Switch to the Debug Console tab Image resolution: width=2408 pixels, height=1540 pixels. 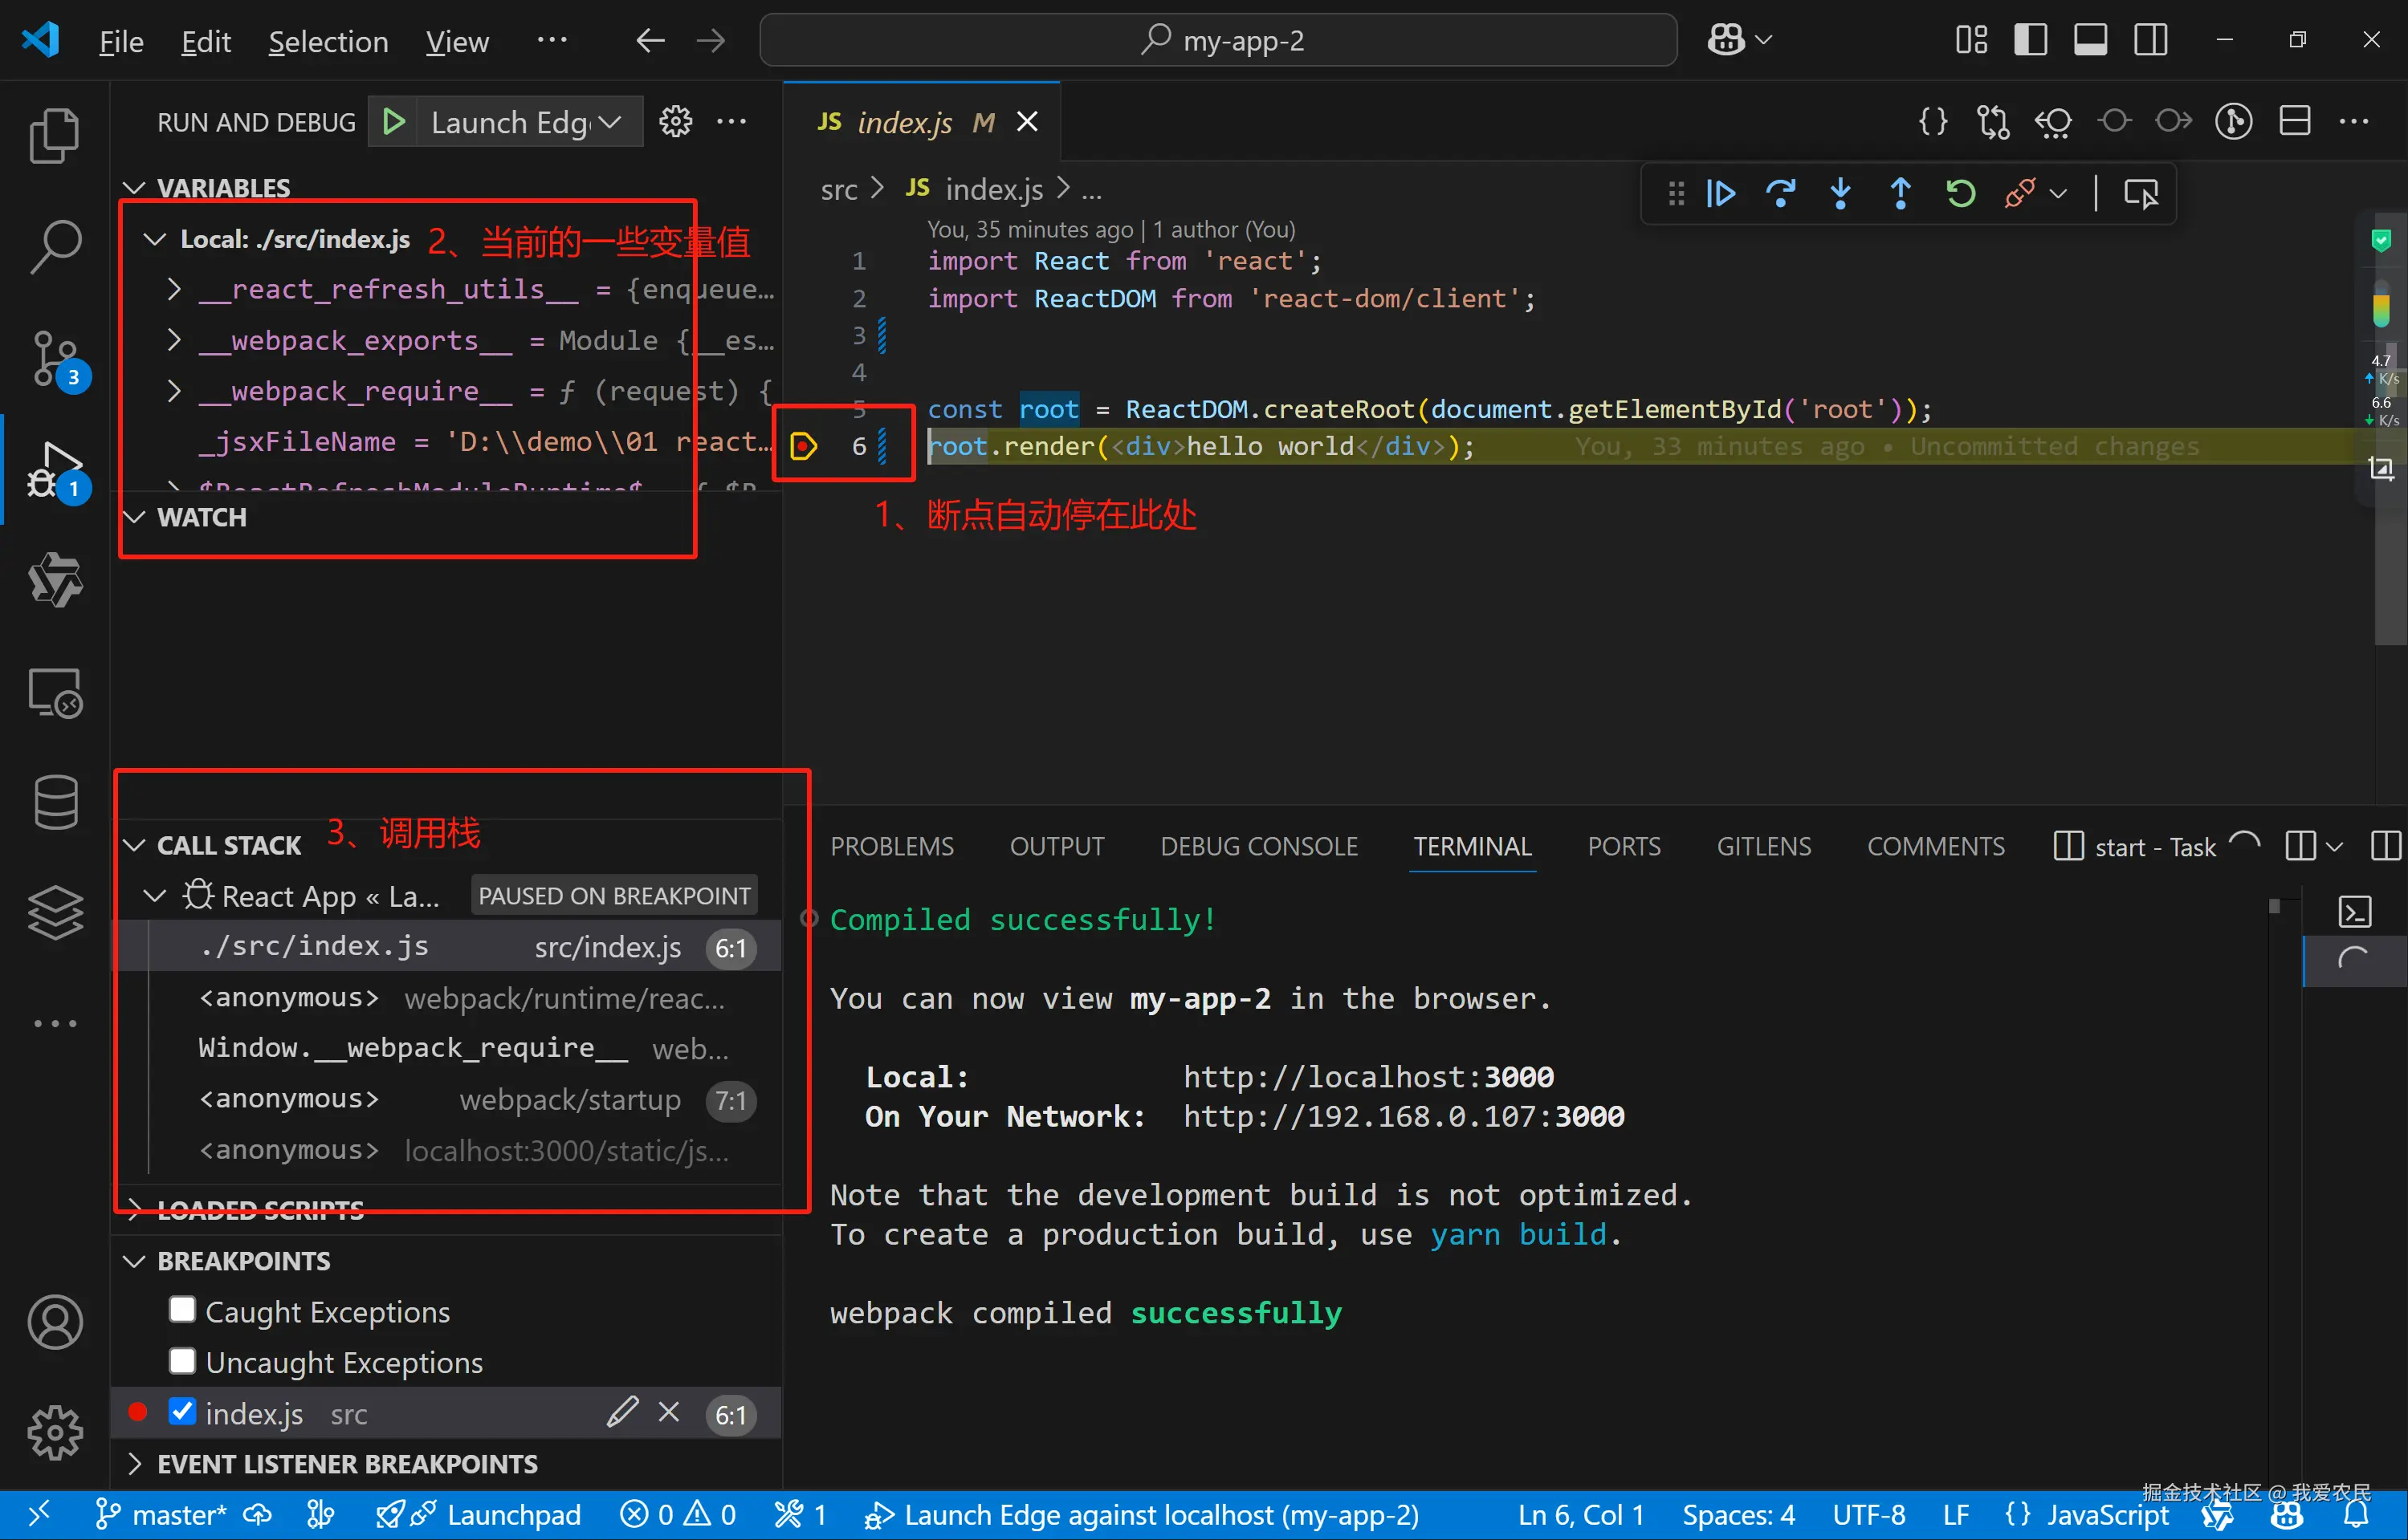1258,847
